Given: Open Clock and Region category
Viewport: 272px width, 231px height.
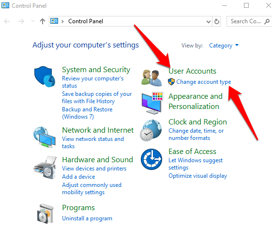Looking at the screenshot, I should tap(198, 122).
